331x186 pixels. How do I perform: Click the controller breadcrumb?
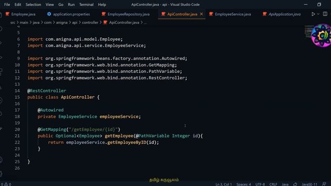coord(90,22)
